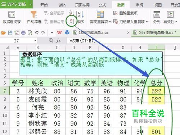The height and width of the screenshot is (135, 180).
Task: Select row 7 header
Action: tap(5, 91)
